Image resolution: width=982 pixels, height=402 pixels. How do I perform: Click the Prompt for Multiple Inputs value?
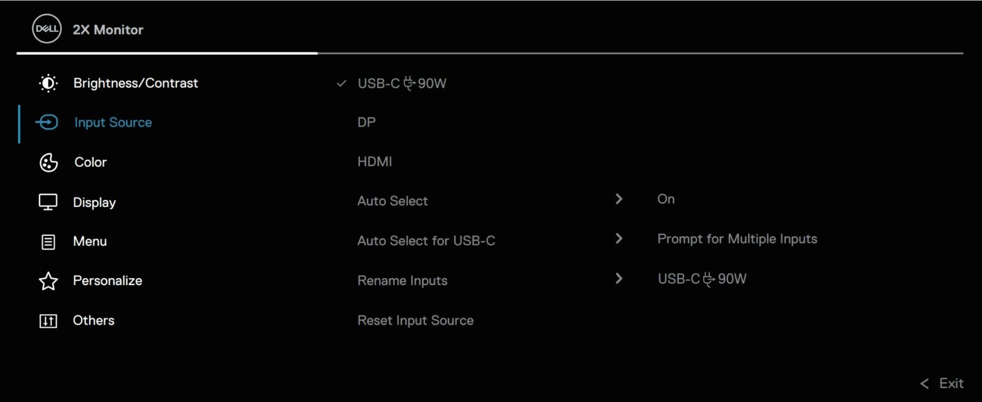tap(736, 238)
